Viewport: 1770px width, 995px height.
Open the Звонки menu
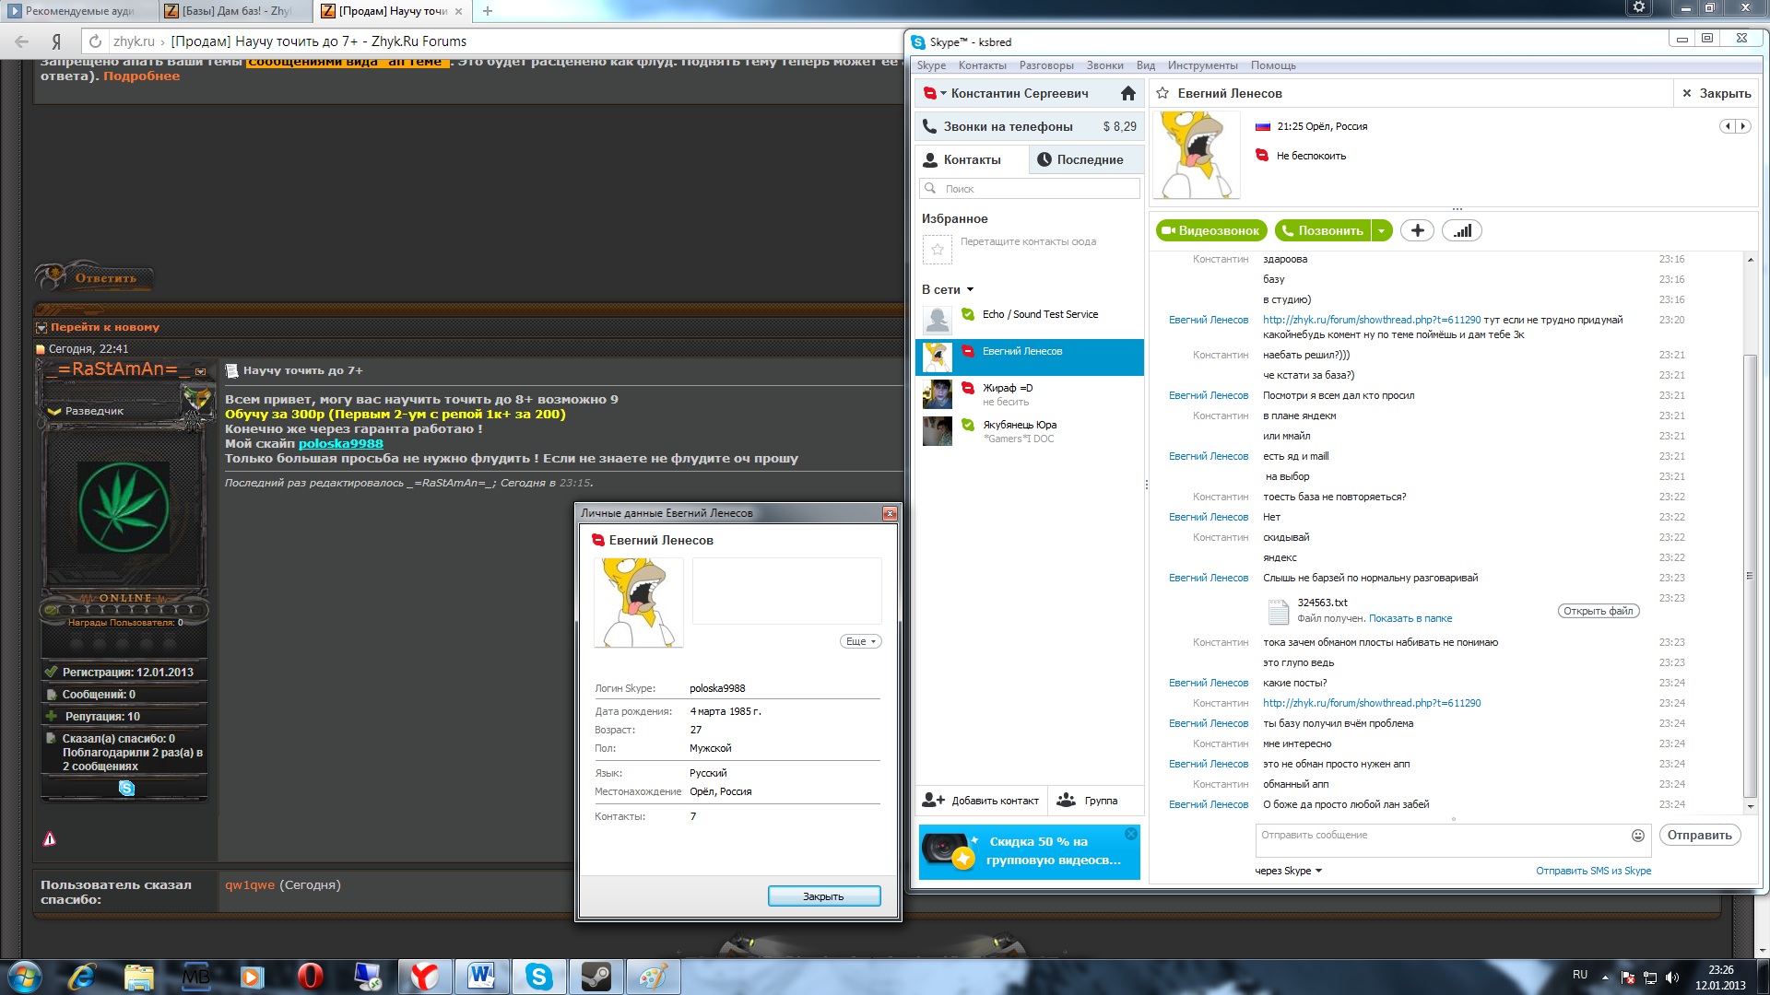pyautogui.click(x=1104, y=65)
